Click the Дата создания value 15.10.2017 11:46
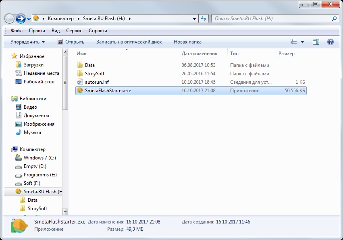 [233, 221]
